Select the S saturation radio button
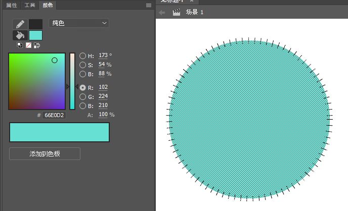The height and width of the screenshot is (211, 348). (82, 65)
